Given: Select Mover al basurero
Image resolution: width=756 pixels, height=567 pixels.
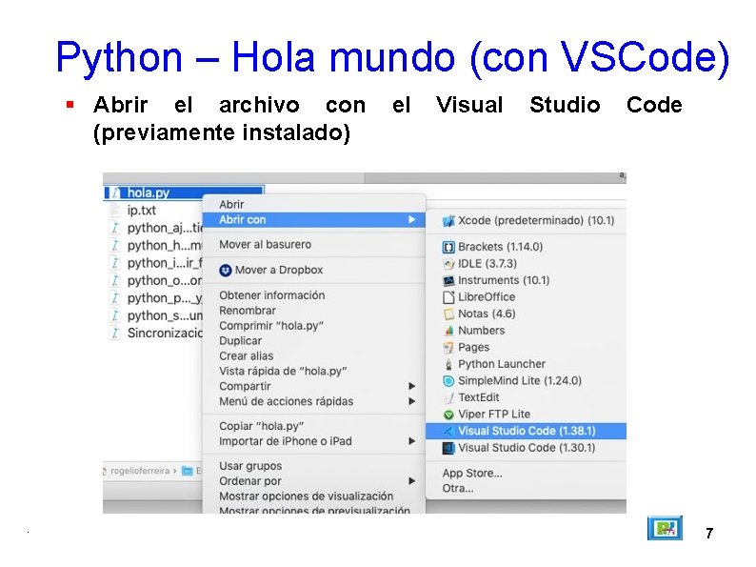Looking at the screenshot, I should pyautogui.click(x=314, y=245).
